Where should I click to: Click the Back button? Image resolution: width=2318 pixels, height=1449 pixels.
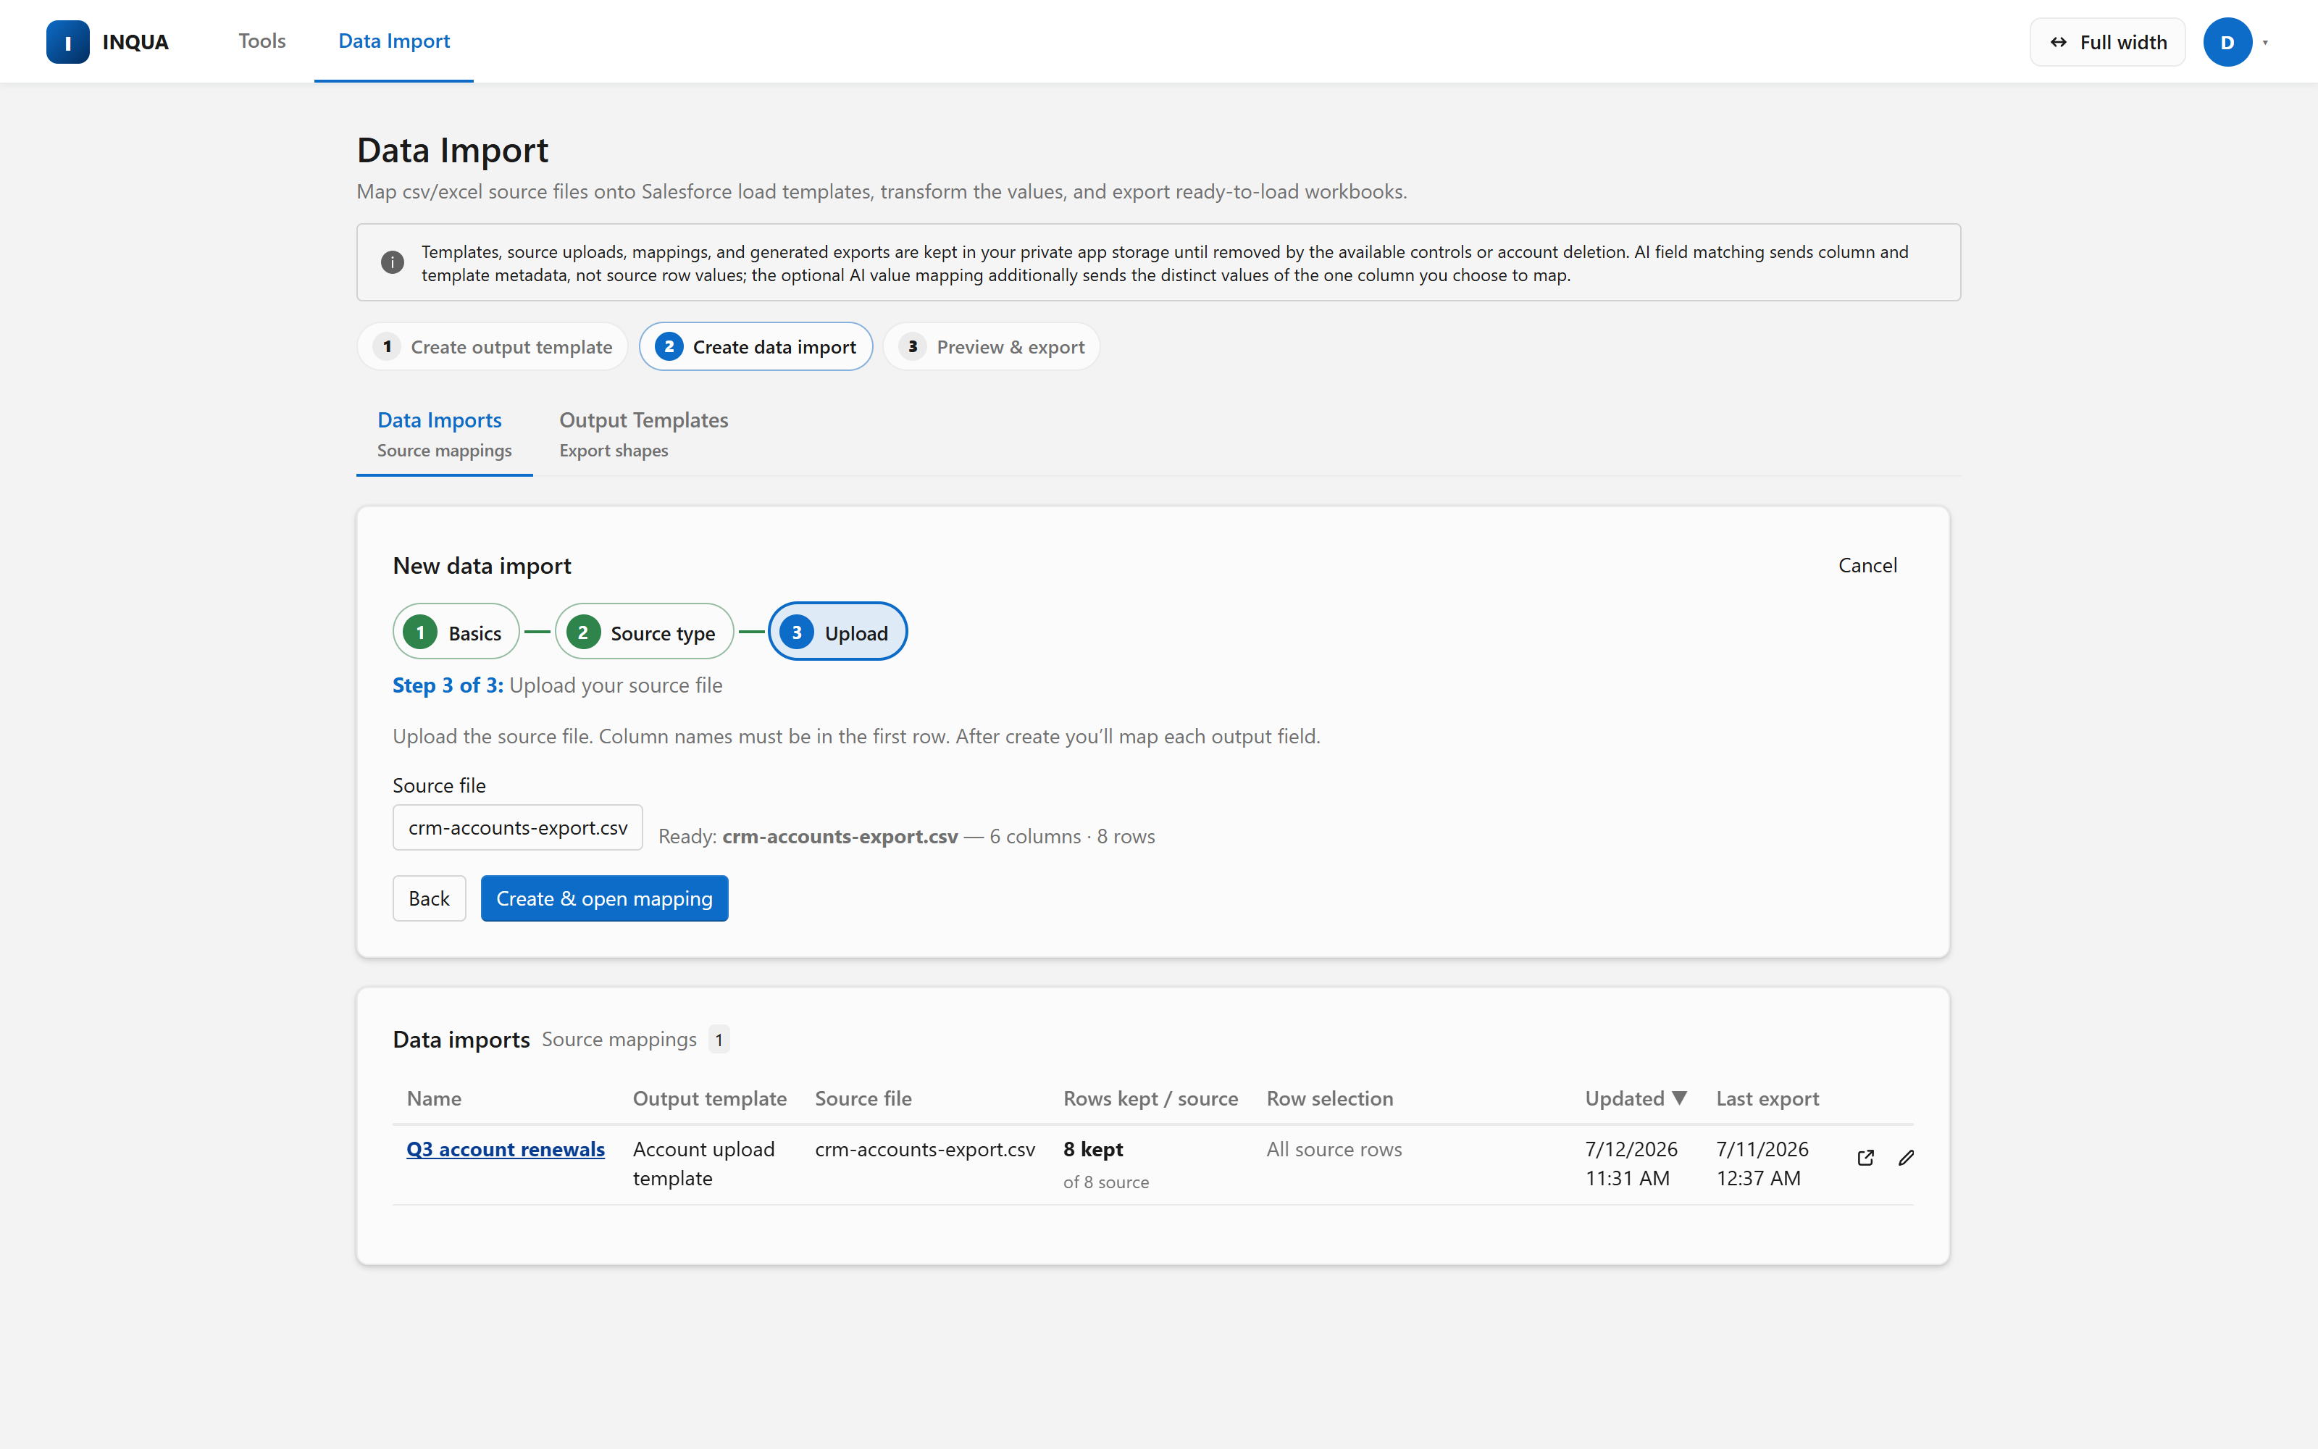[429, 899]
